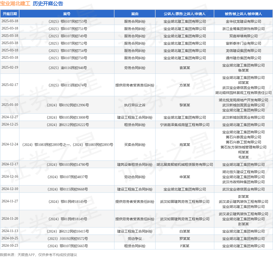Click plaintiff 白某某
273x257 pixels.
pos(185,231)
